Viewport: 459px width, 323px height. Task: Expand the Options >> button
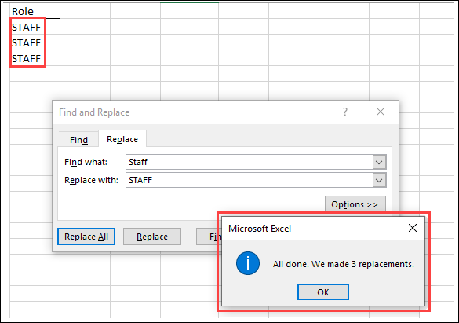[355, 204]
